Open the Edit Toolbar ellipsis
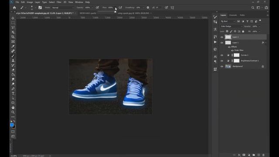279x157 pixels. (13, 117)
